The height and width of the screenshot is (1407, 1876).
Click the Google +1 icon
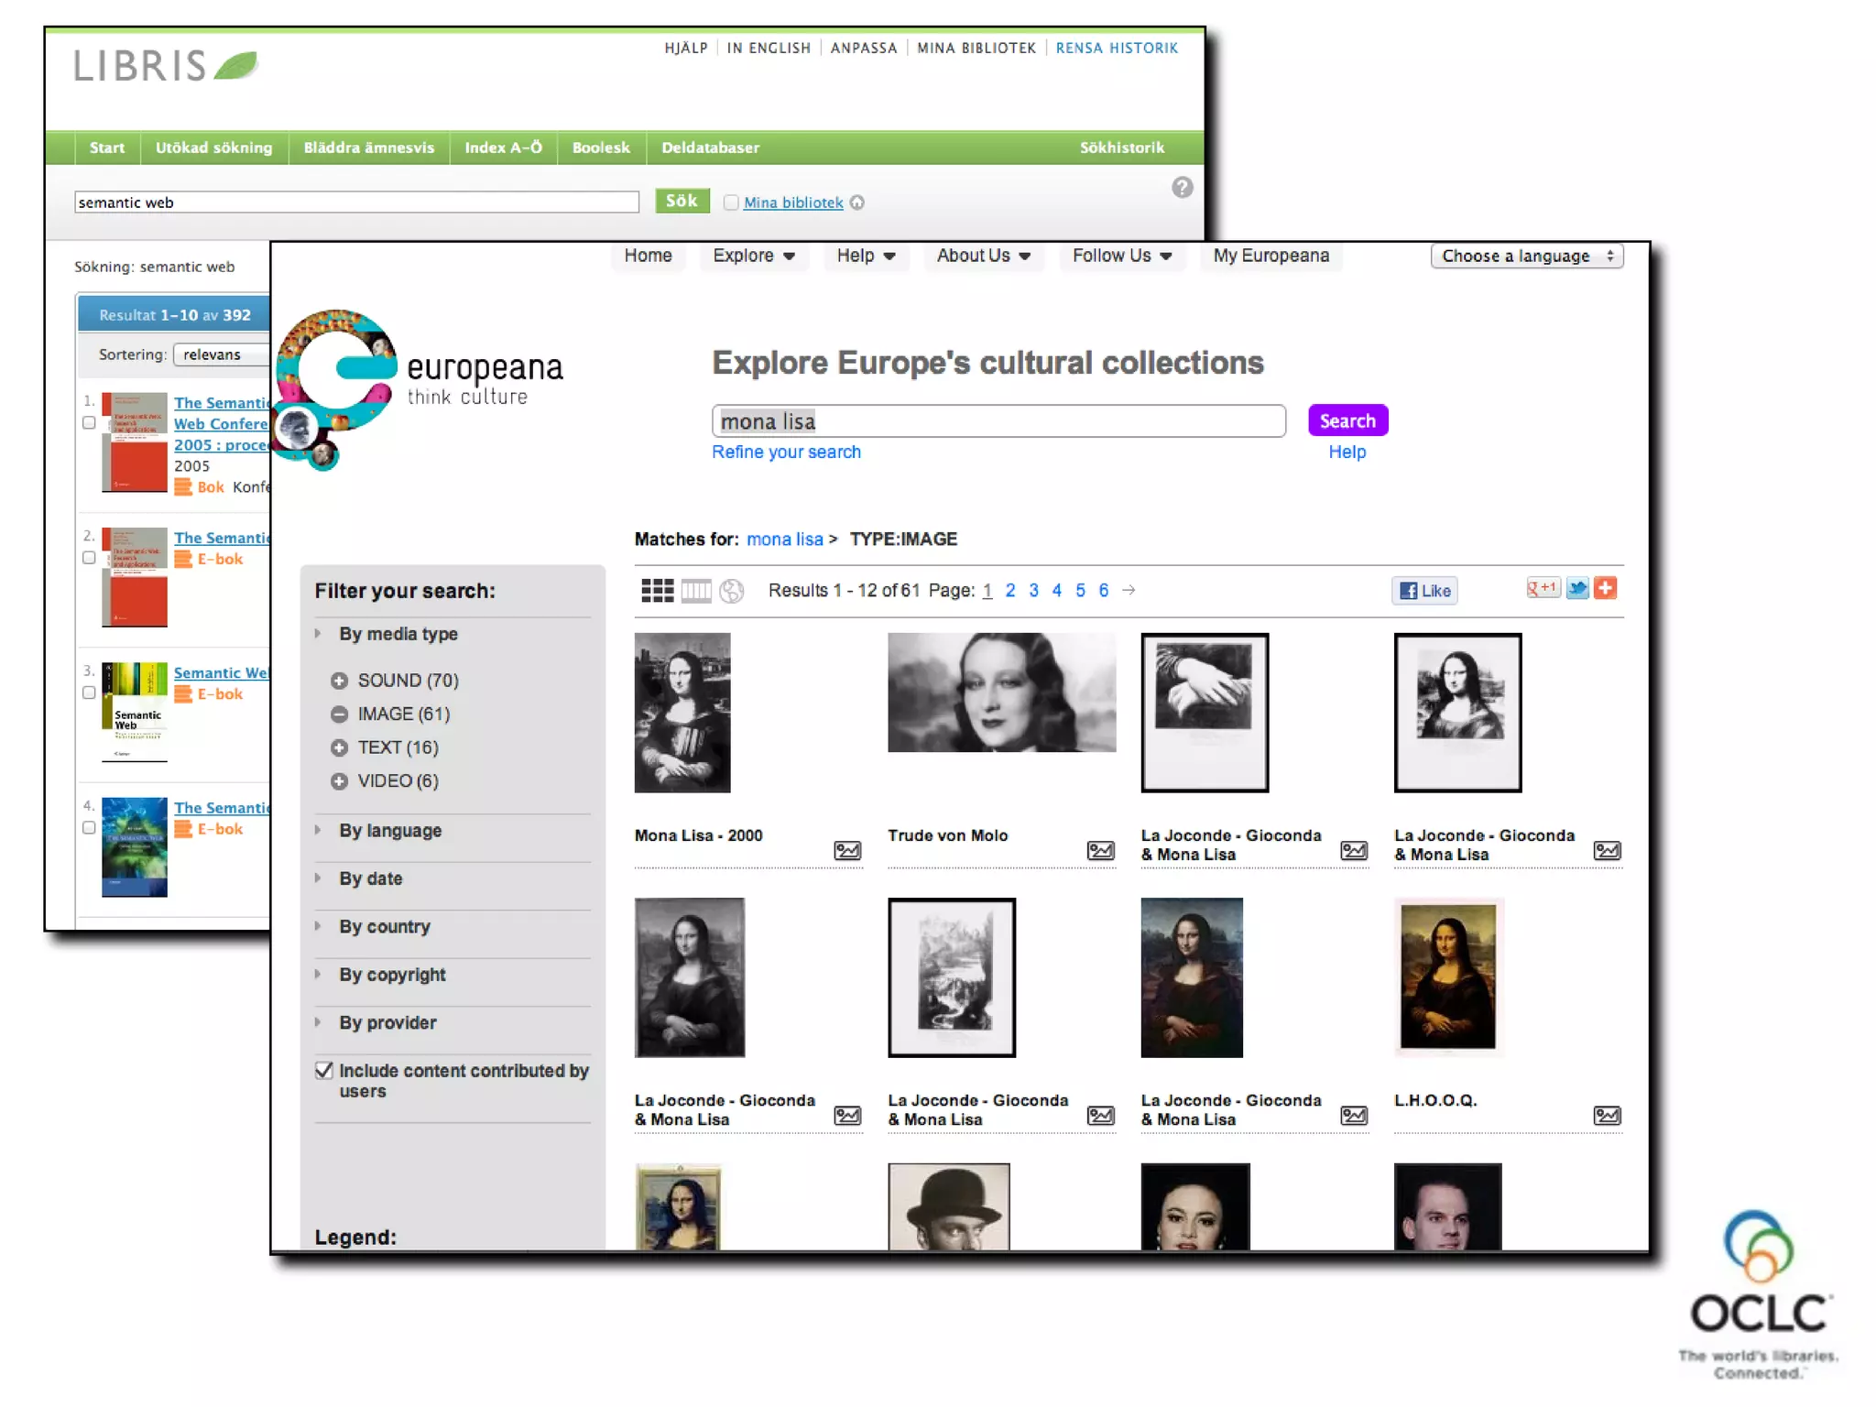point(1543,588)
